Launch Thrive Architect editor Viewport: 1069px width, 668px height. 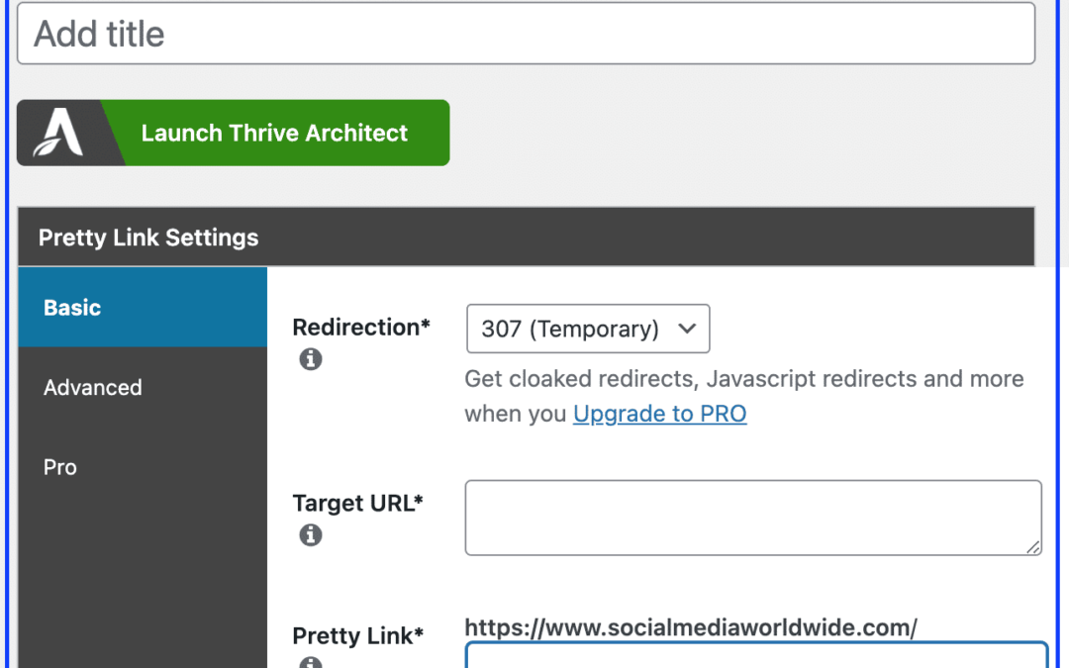234,133
